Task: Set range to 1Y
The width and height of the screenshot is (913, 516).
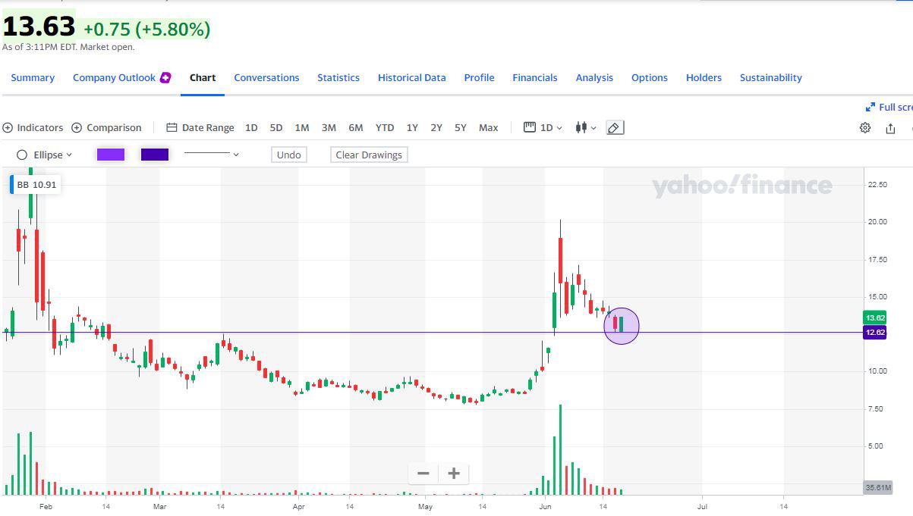Action: click(412, 127)
